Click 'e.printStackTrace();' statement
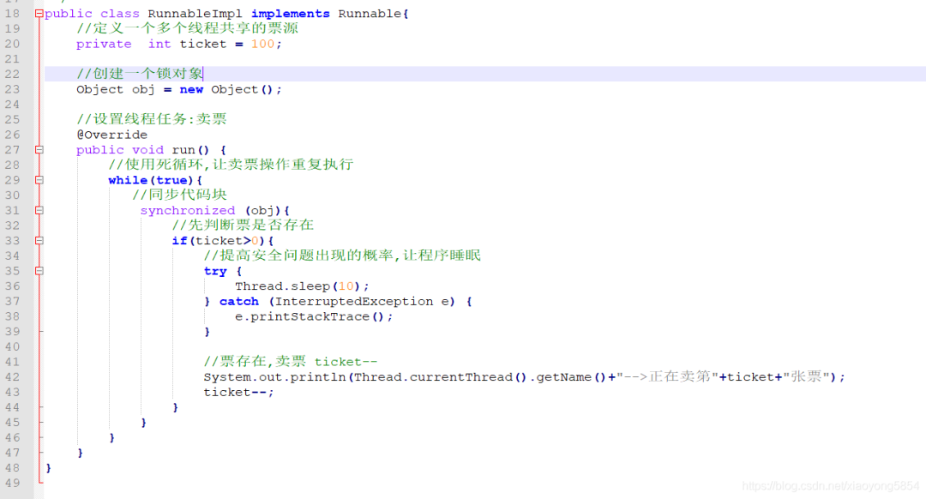The height and width of the screenshot is (499, 926). [314, 317]
